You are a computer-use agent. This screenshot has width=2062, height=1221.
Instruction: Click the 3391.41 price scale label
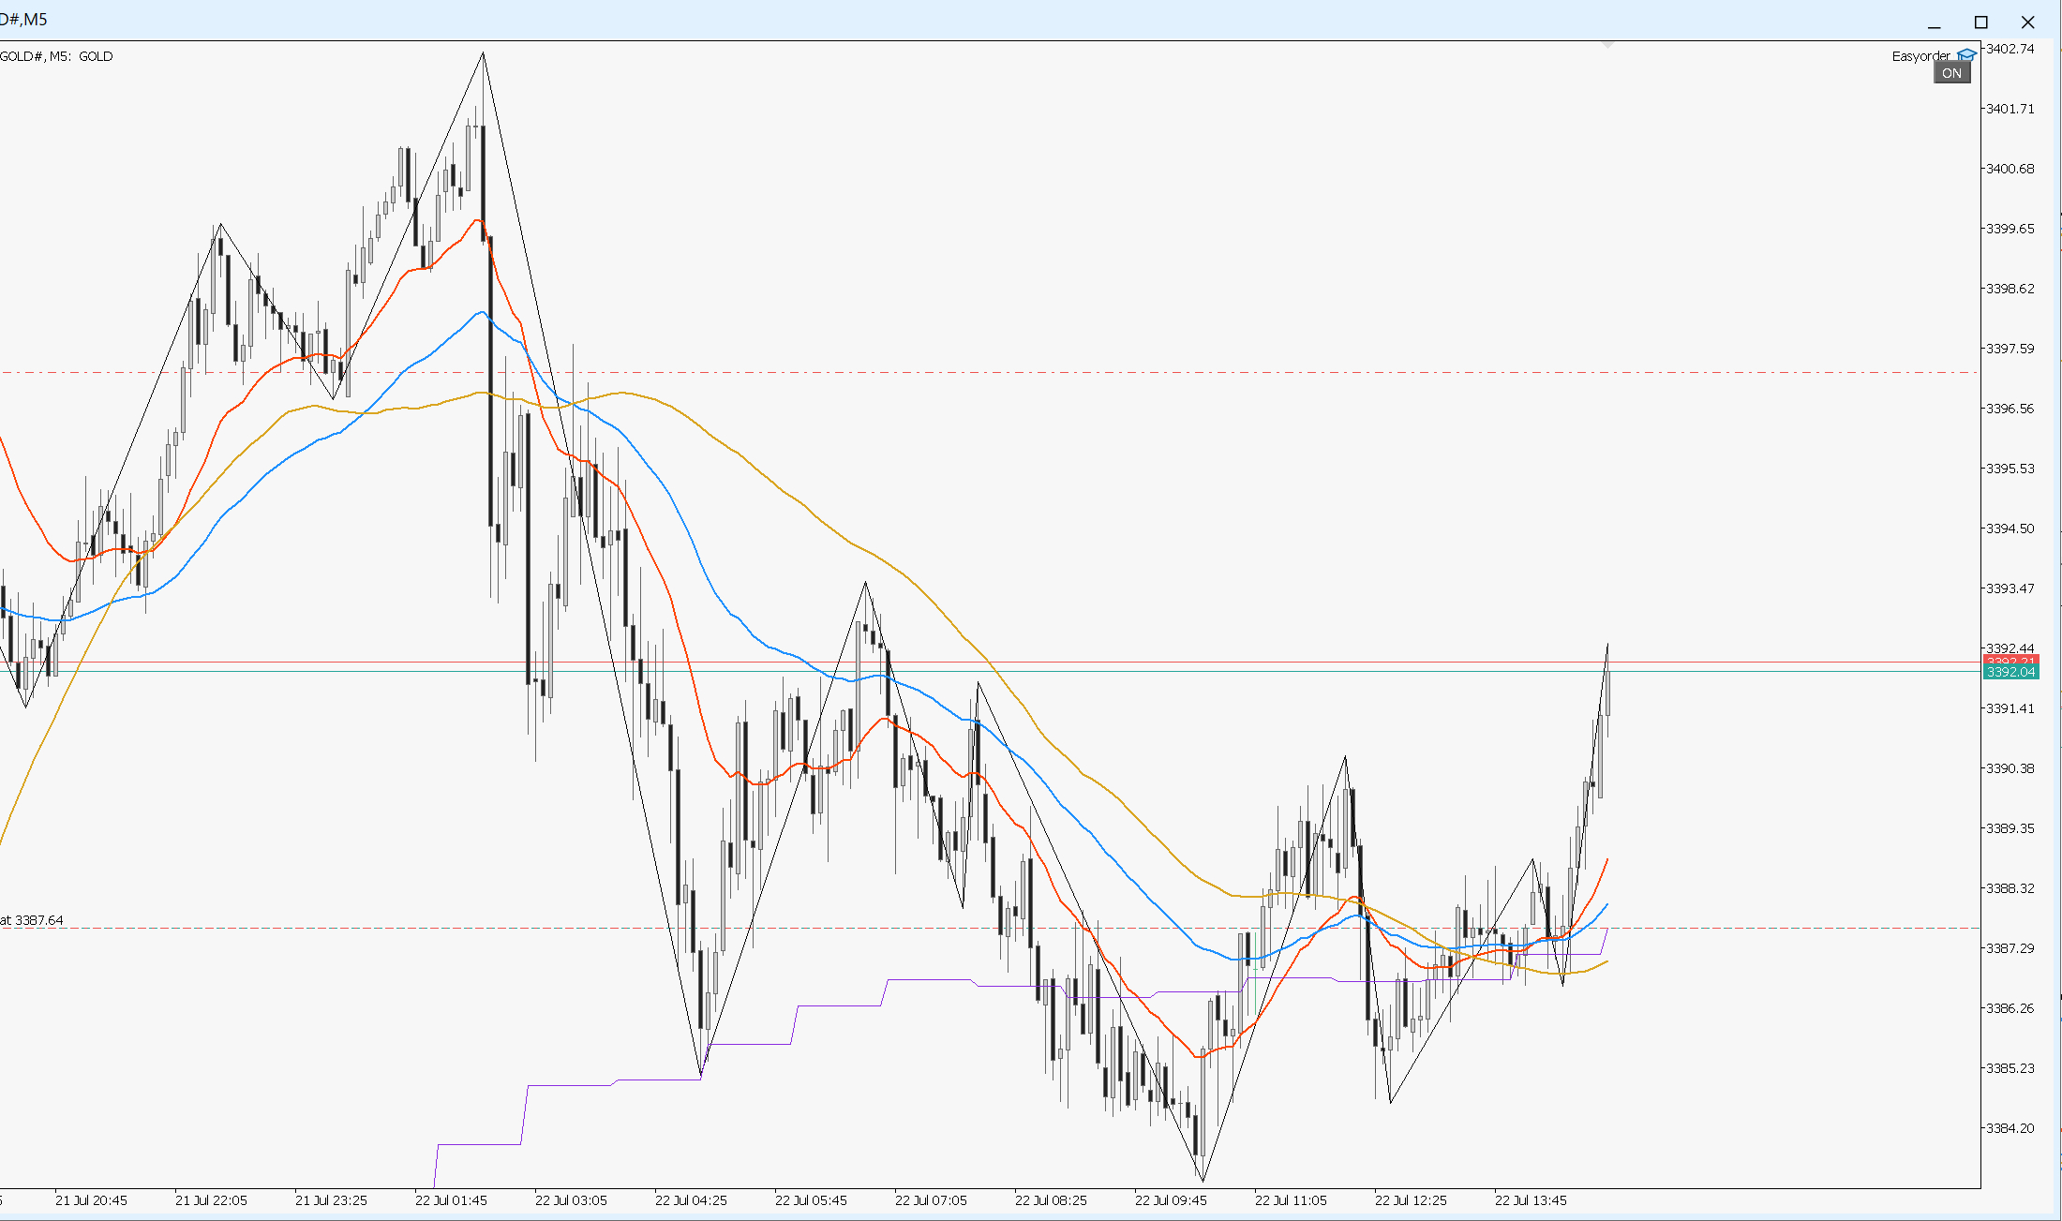tap(2010, 708)
